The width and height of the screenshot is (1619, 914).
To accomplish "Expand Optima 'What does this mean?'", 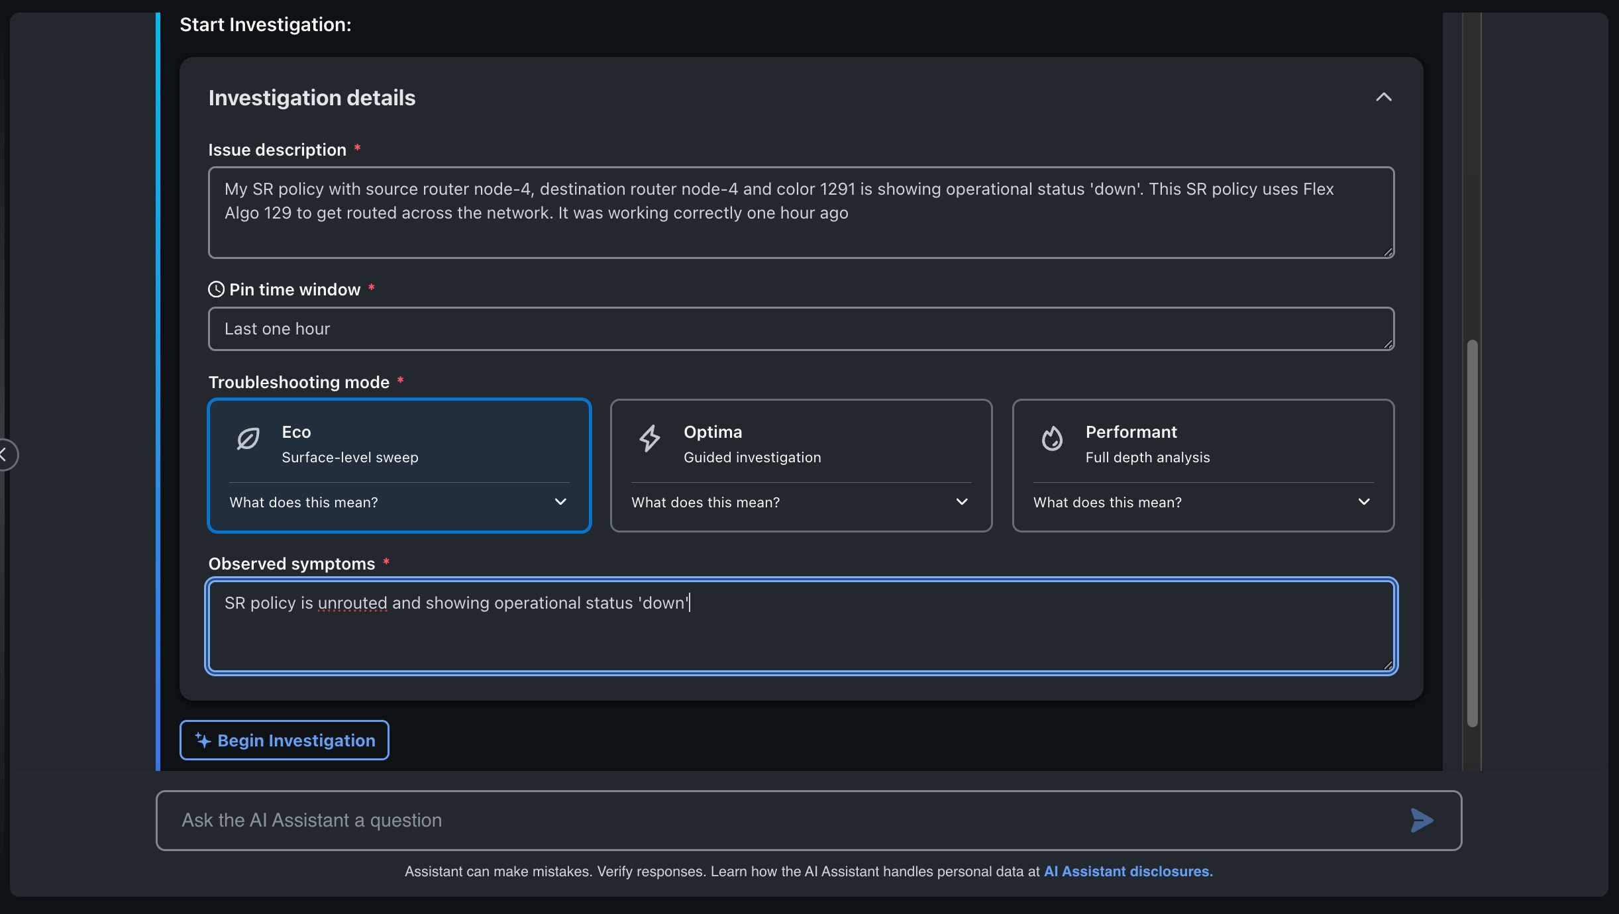I will click(x=801, y=502).
